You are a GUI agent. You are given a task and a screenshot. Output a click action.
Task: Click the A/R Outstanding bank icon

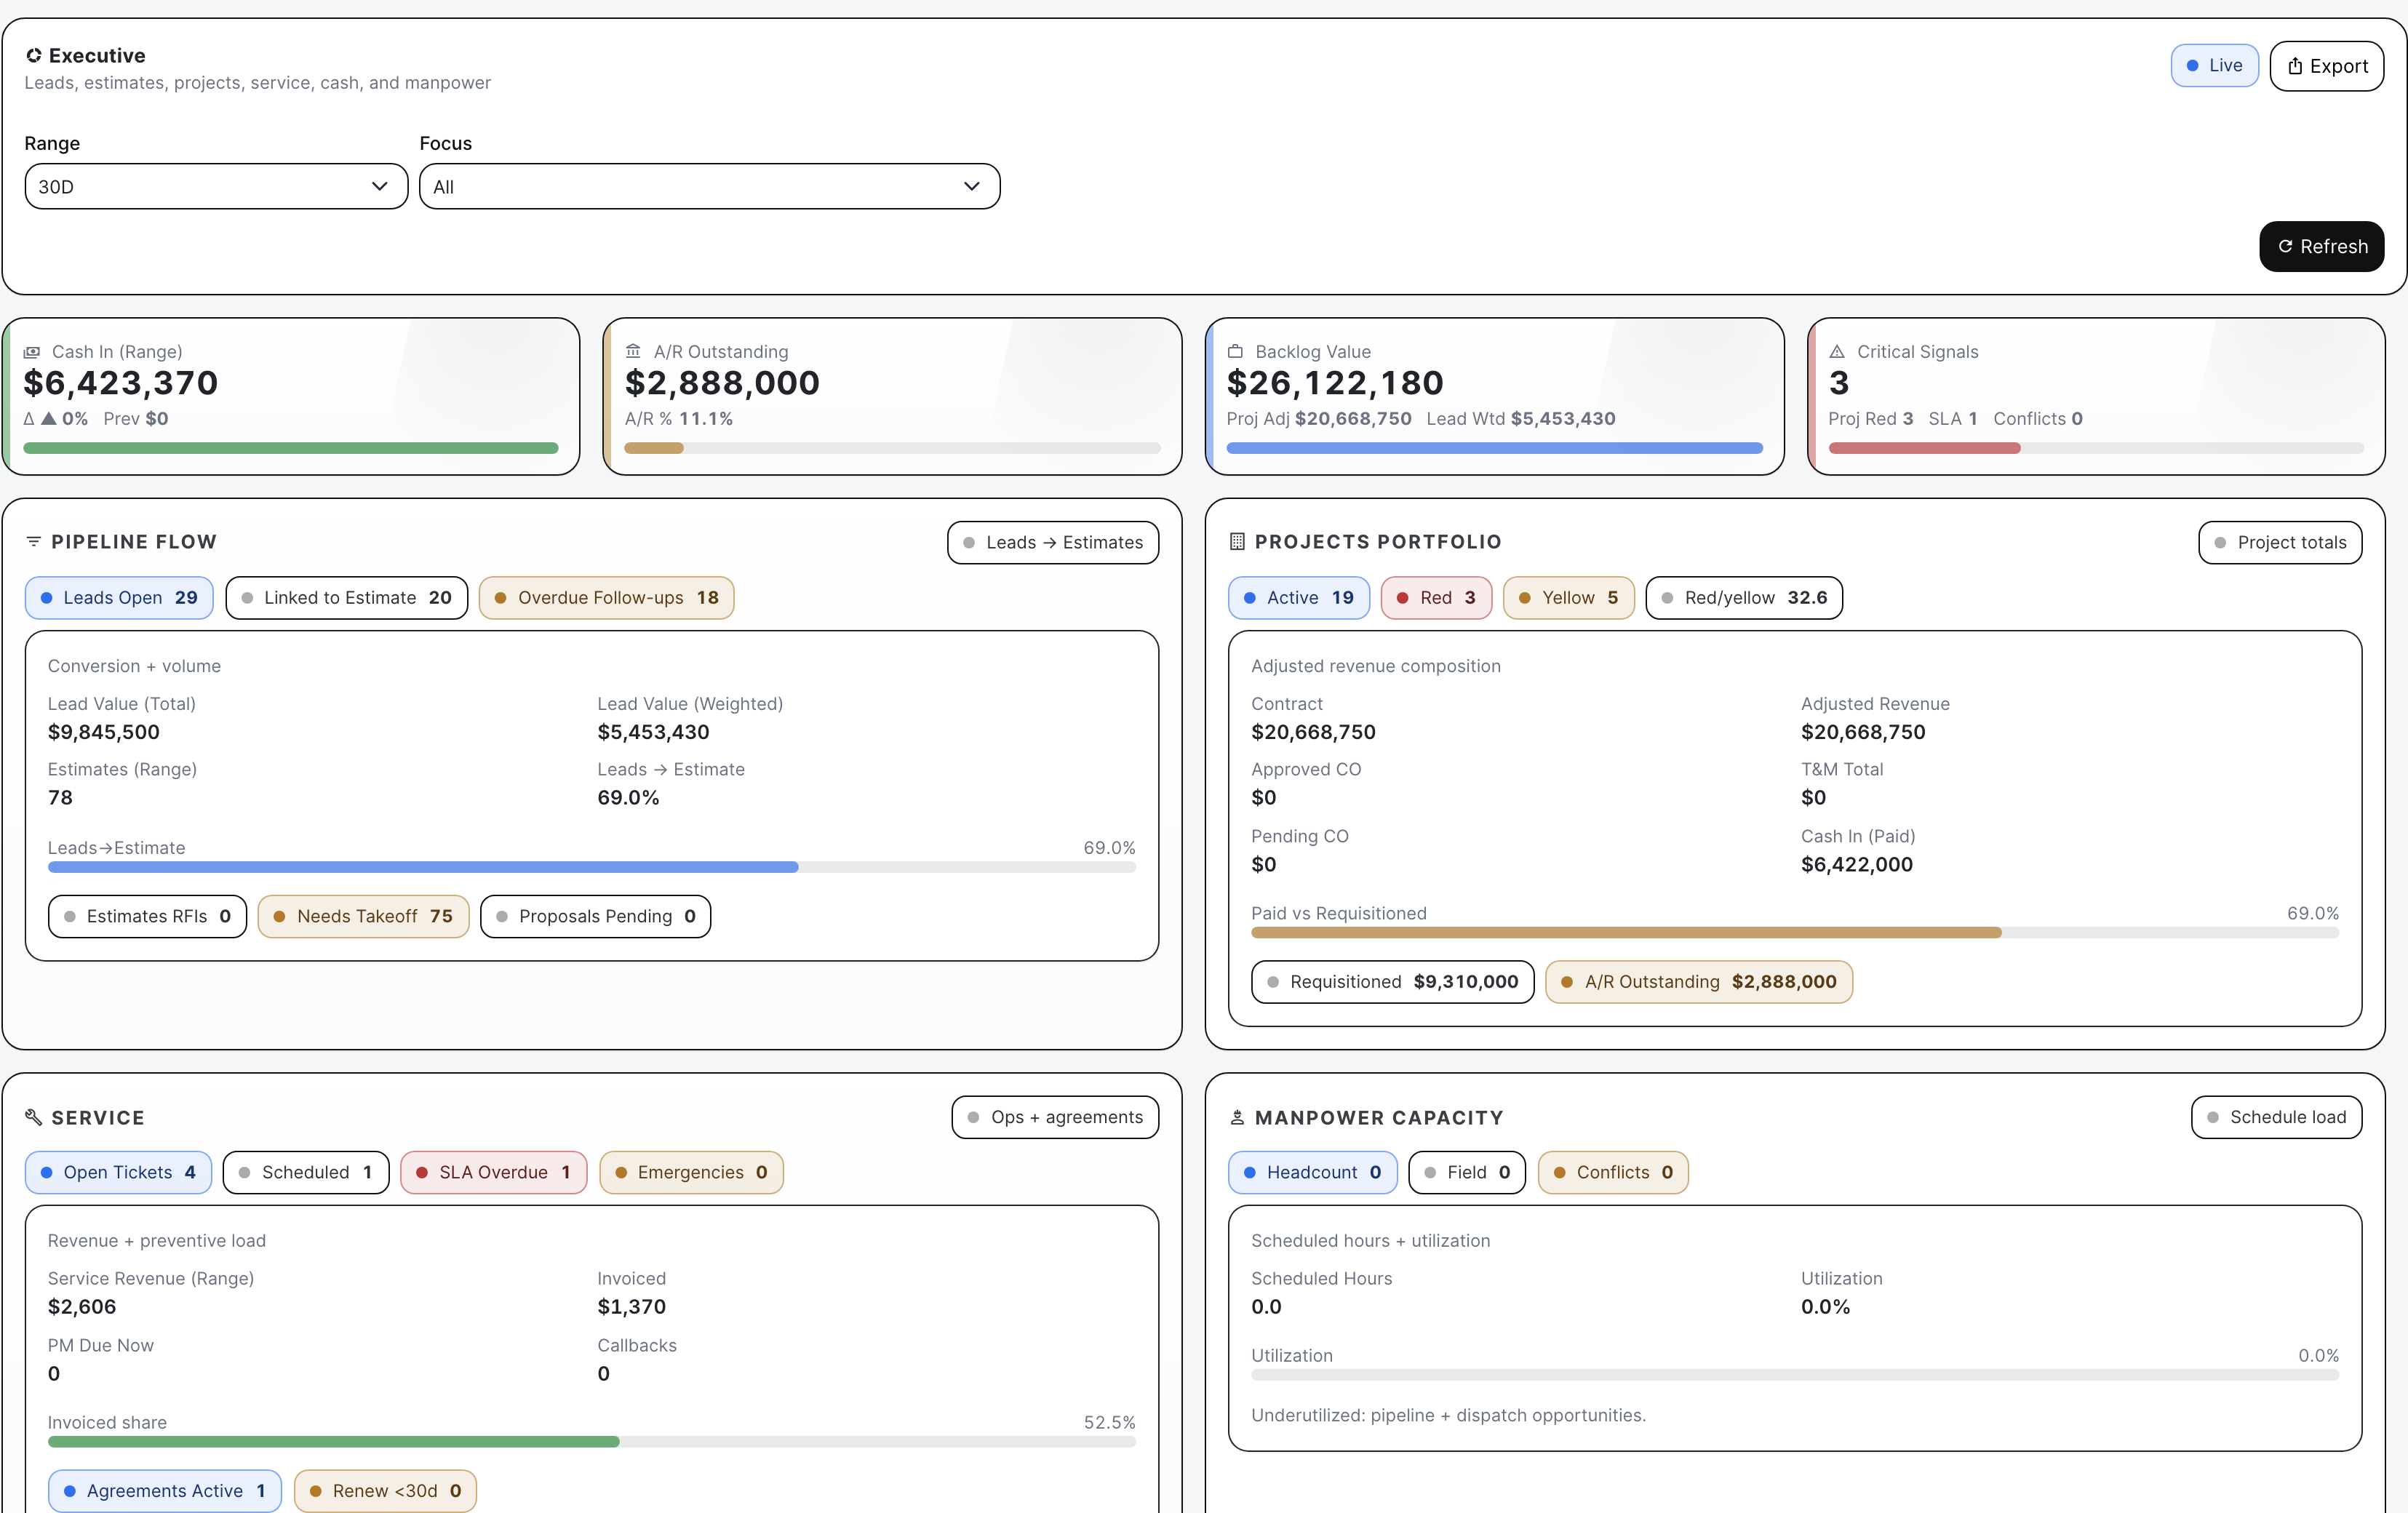point(633,351)
